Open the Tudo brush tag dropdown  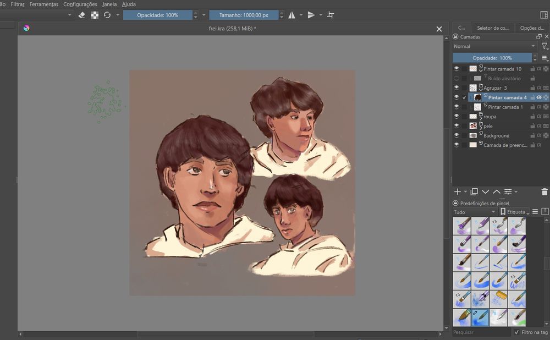point(474,212)
